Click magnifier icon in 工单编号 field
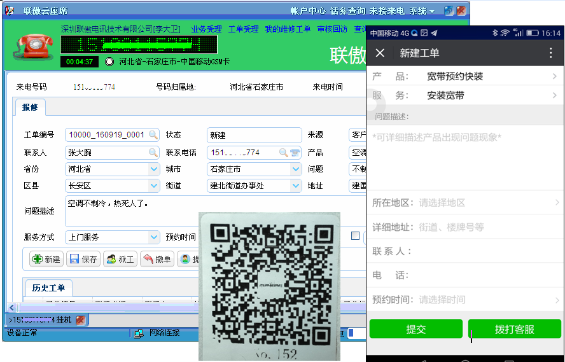 [153, 136]
